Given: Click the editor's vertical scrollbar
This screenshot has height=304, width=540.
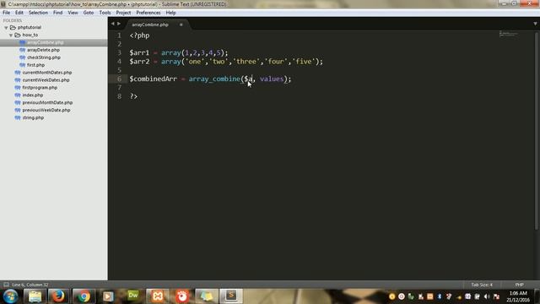Looking at the screenshot, I should (537, 131).
